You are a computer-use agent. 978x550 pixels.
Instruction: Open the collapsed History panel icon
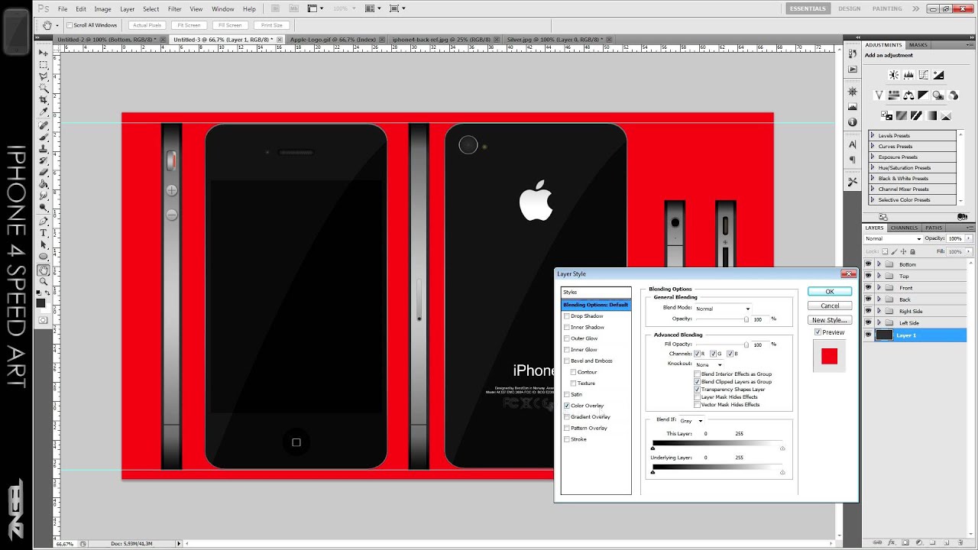tap(853, 53)
